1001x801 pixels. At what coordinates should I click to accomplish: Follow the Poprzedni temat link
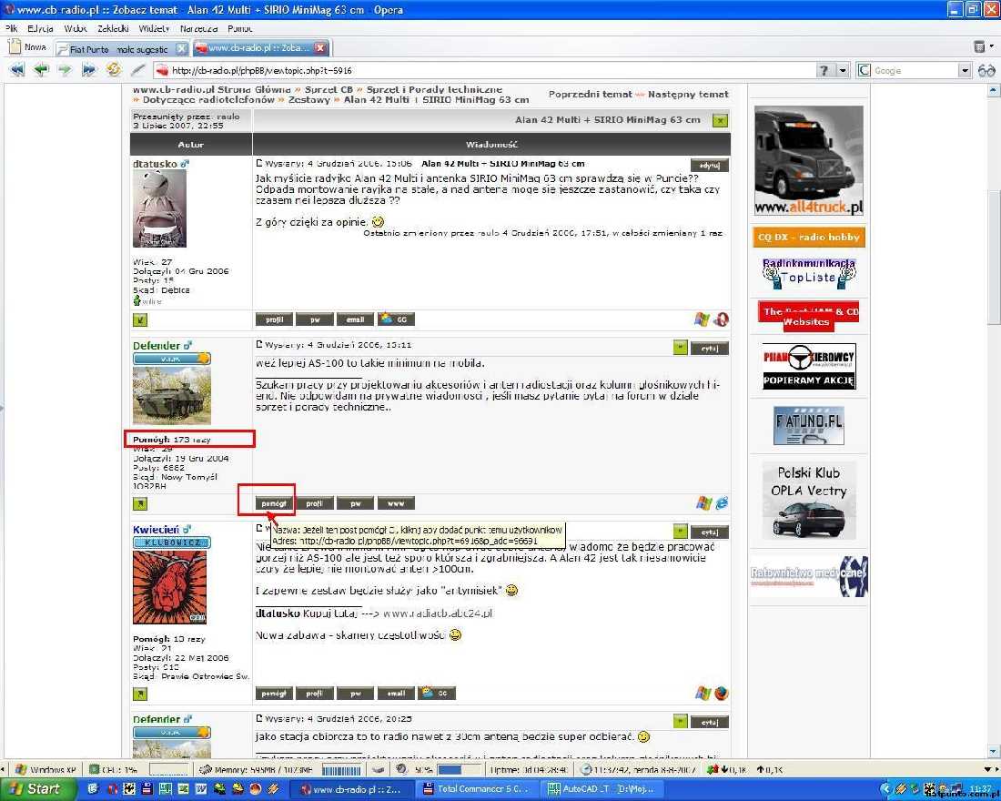(590, 94)
